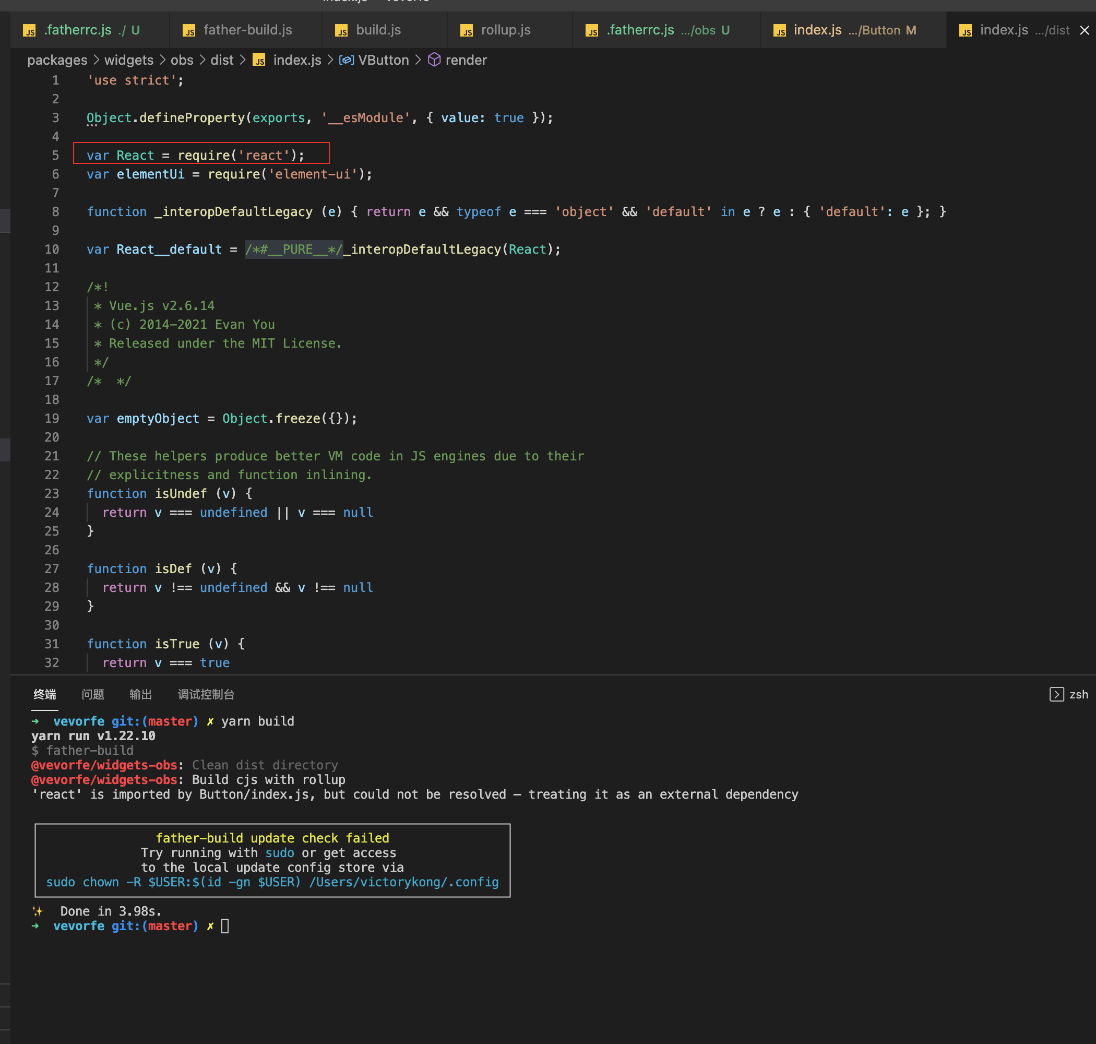Close the index.js .../dist tab
This screenshot has width=1096, height=1044.
(1085, 30)
